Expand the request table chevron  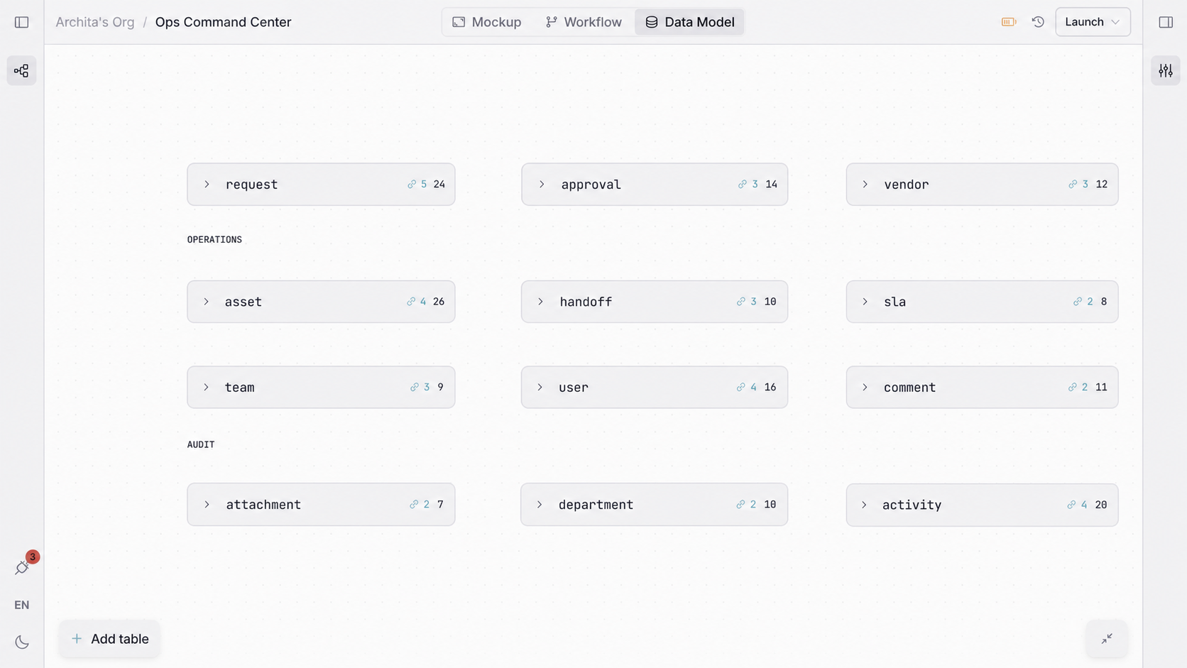(207, 185)
